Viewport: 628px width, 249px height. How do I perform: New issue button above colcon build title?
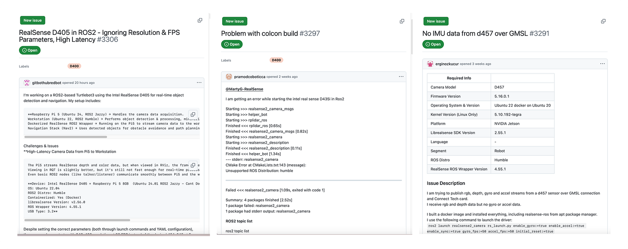pos(235,21)
